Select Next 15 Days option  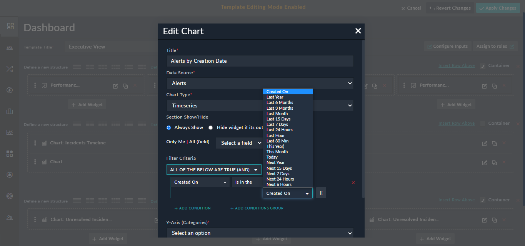point(288,168)
